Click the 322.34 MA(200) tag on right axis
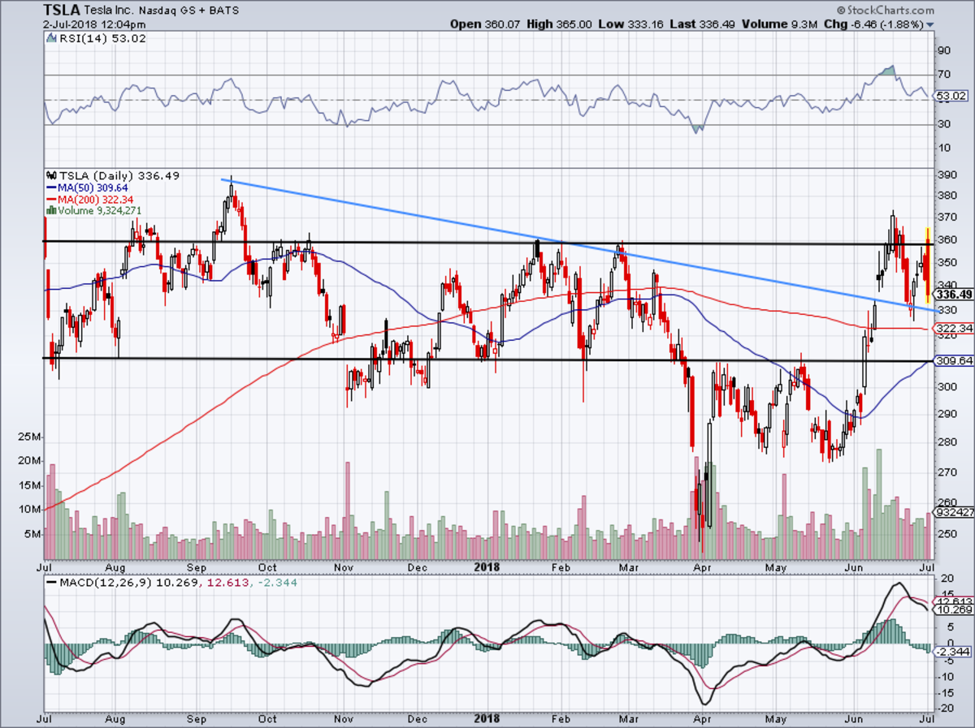The height and width of the screenshot is (728, 975). click(x=953, y=328)
